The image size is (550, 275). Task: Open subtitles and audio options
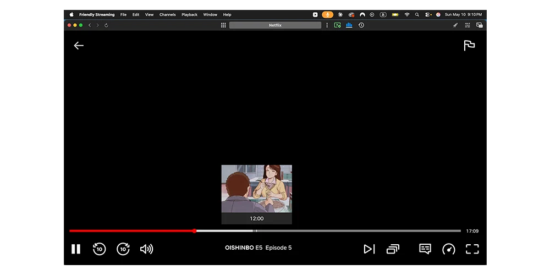(425, 249)
